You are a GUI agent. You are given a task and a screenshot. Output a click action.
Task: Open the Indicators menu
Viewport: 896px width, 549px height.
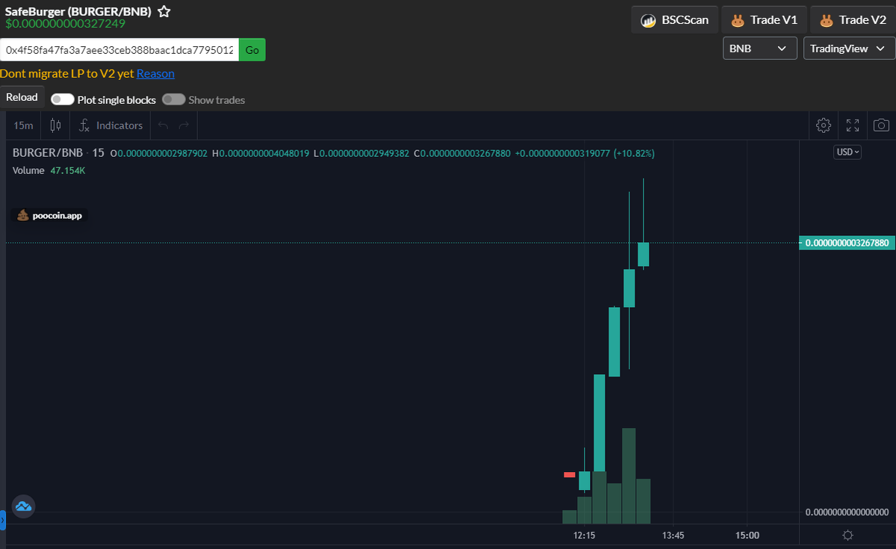pos(111,125)
